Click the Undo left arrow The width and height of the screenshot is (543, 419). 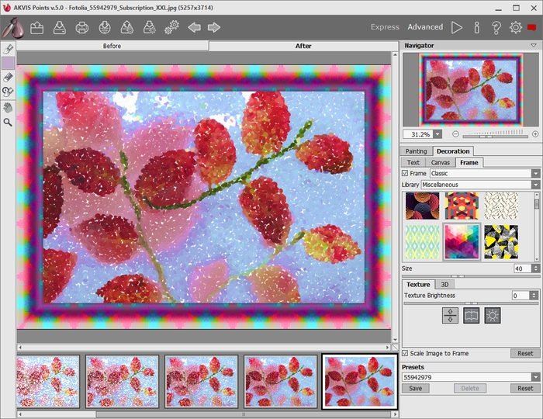(194, 28)
